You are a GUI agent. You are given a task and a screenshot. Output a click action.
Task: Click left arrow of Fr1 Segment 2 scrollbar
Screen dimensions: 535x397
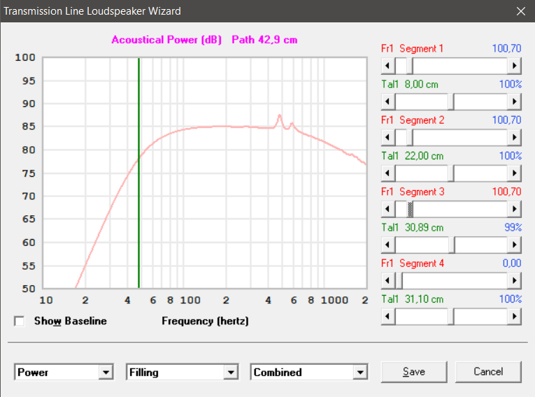click(388, 138)
